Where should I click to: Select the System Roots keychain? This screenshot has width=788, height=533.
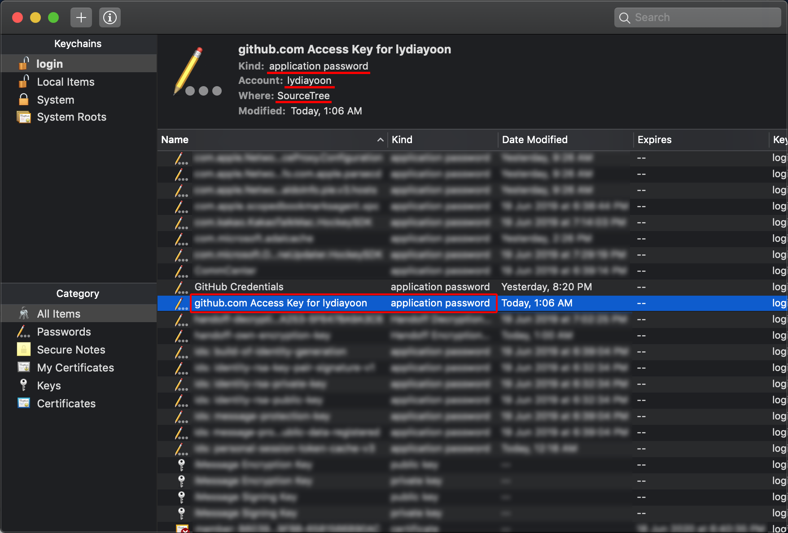[x=79, y=117]
